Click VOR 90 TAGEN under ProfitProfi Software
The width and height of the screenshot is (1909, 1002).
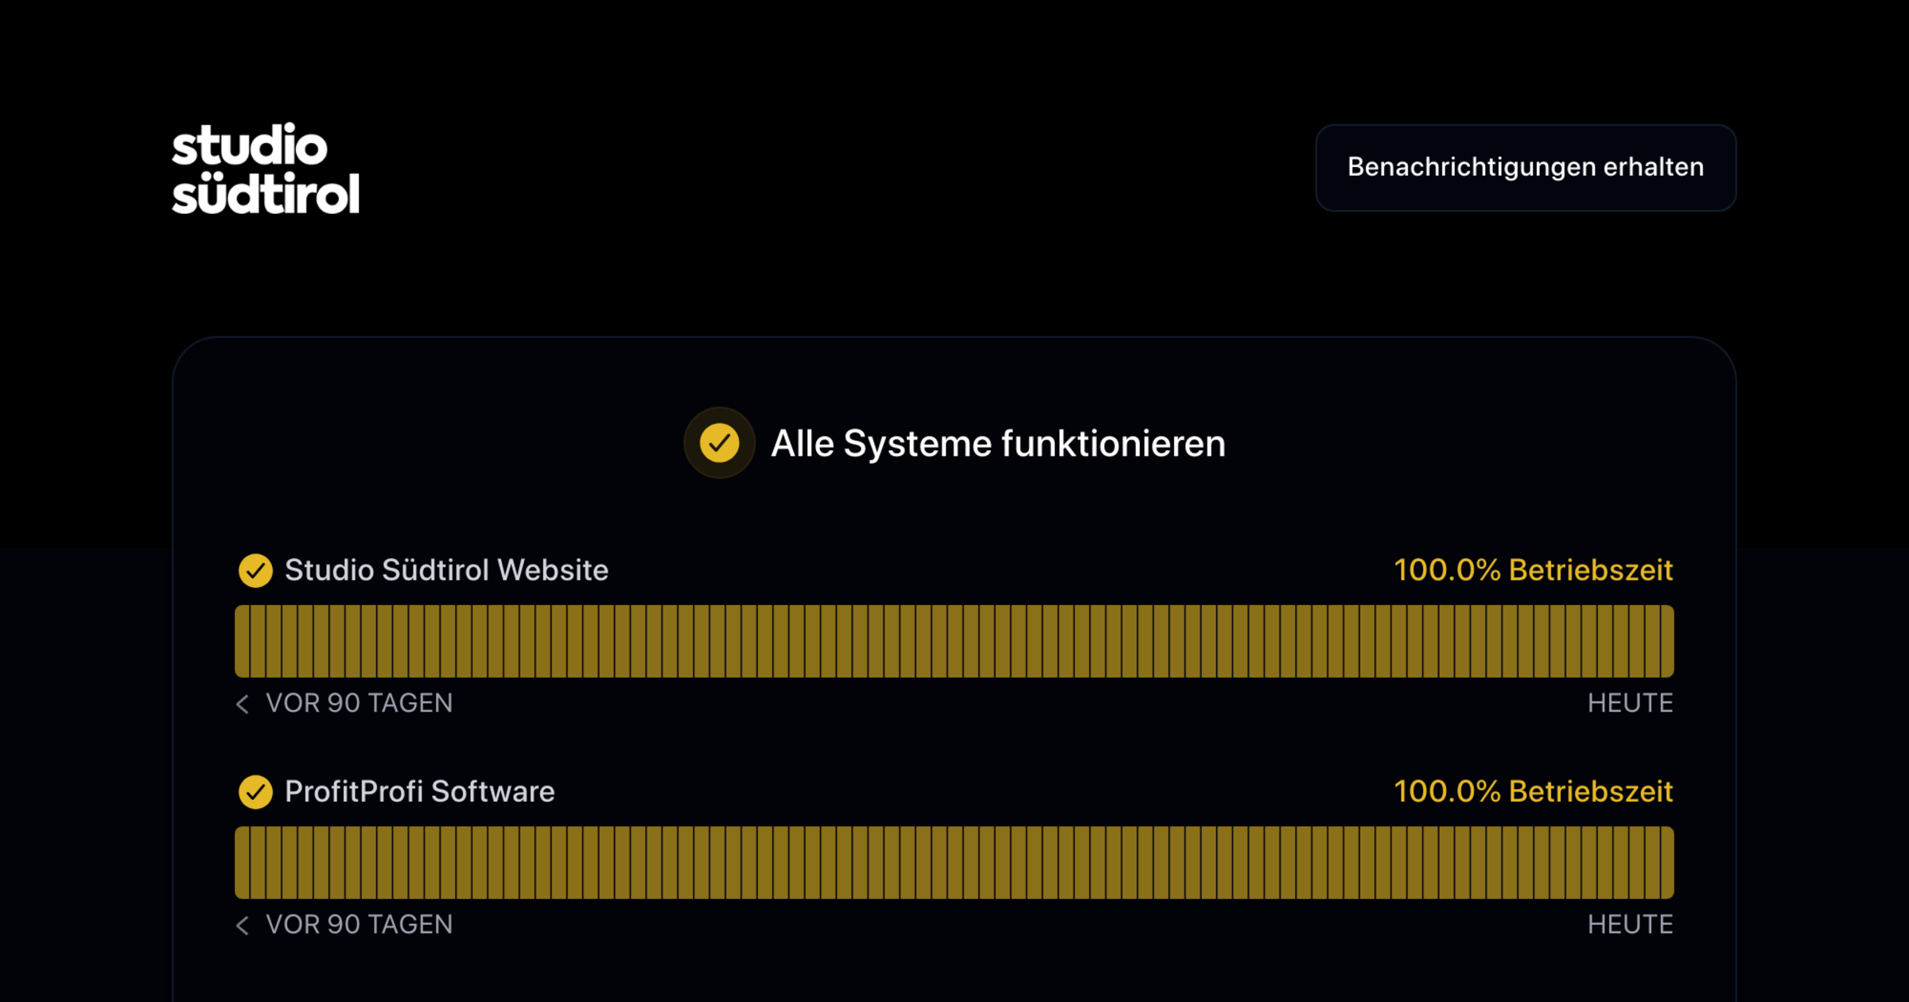tap(359, 924)
